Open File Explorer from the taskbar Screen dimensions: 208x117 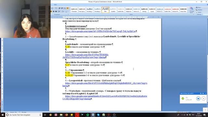(61, 115)
